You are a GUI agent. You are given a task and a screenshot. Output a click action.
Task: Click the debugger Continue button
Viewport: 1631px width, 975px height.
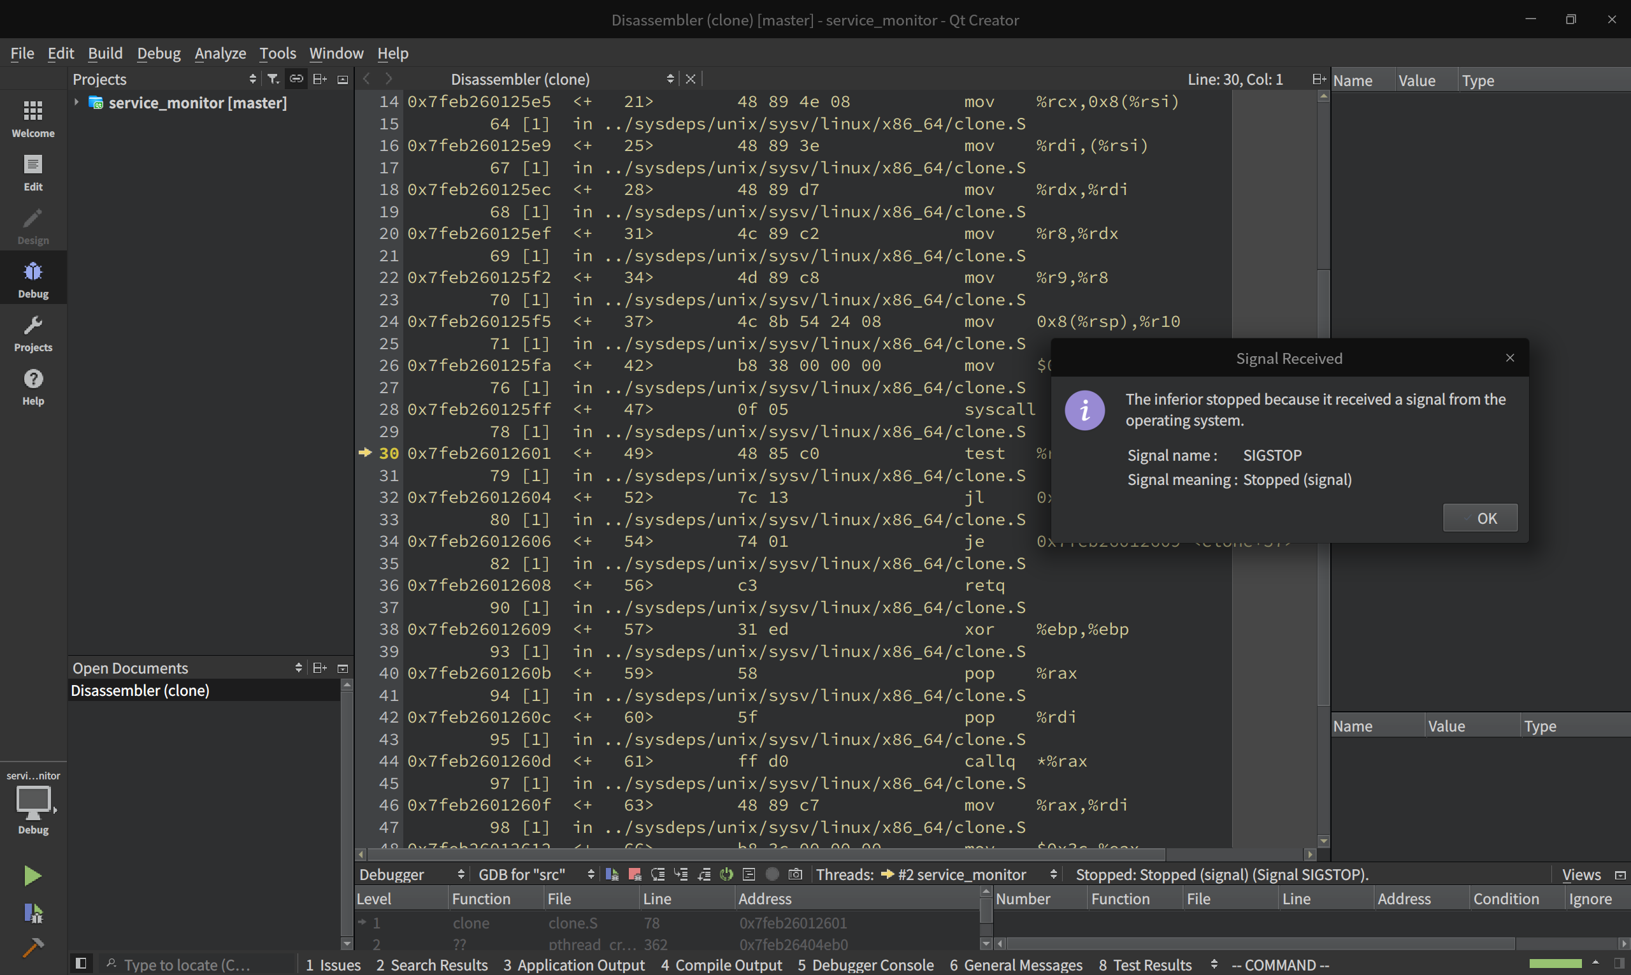(x=612, y=874)
